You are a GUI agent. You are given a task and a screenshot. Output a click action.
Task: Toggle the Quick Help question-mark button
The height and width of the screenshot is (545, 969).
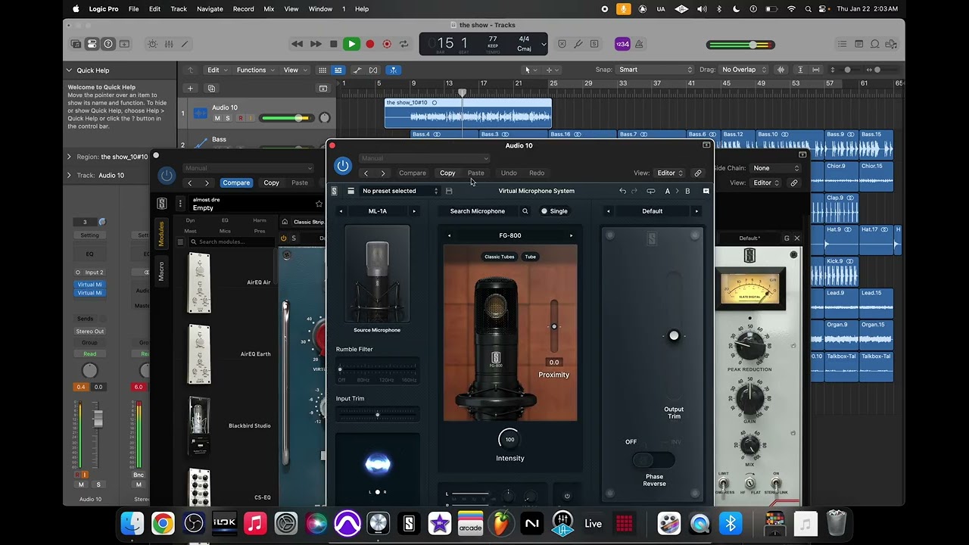pos(107,44)
